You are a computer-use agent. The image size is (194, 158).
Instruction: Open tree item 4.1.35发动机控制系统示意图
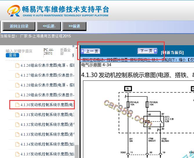(x=47, y=154)
